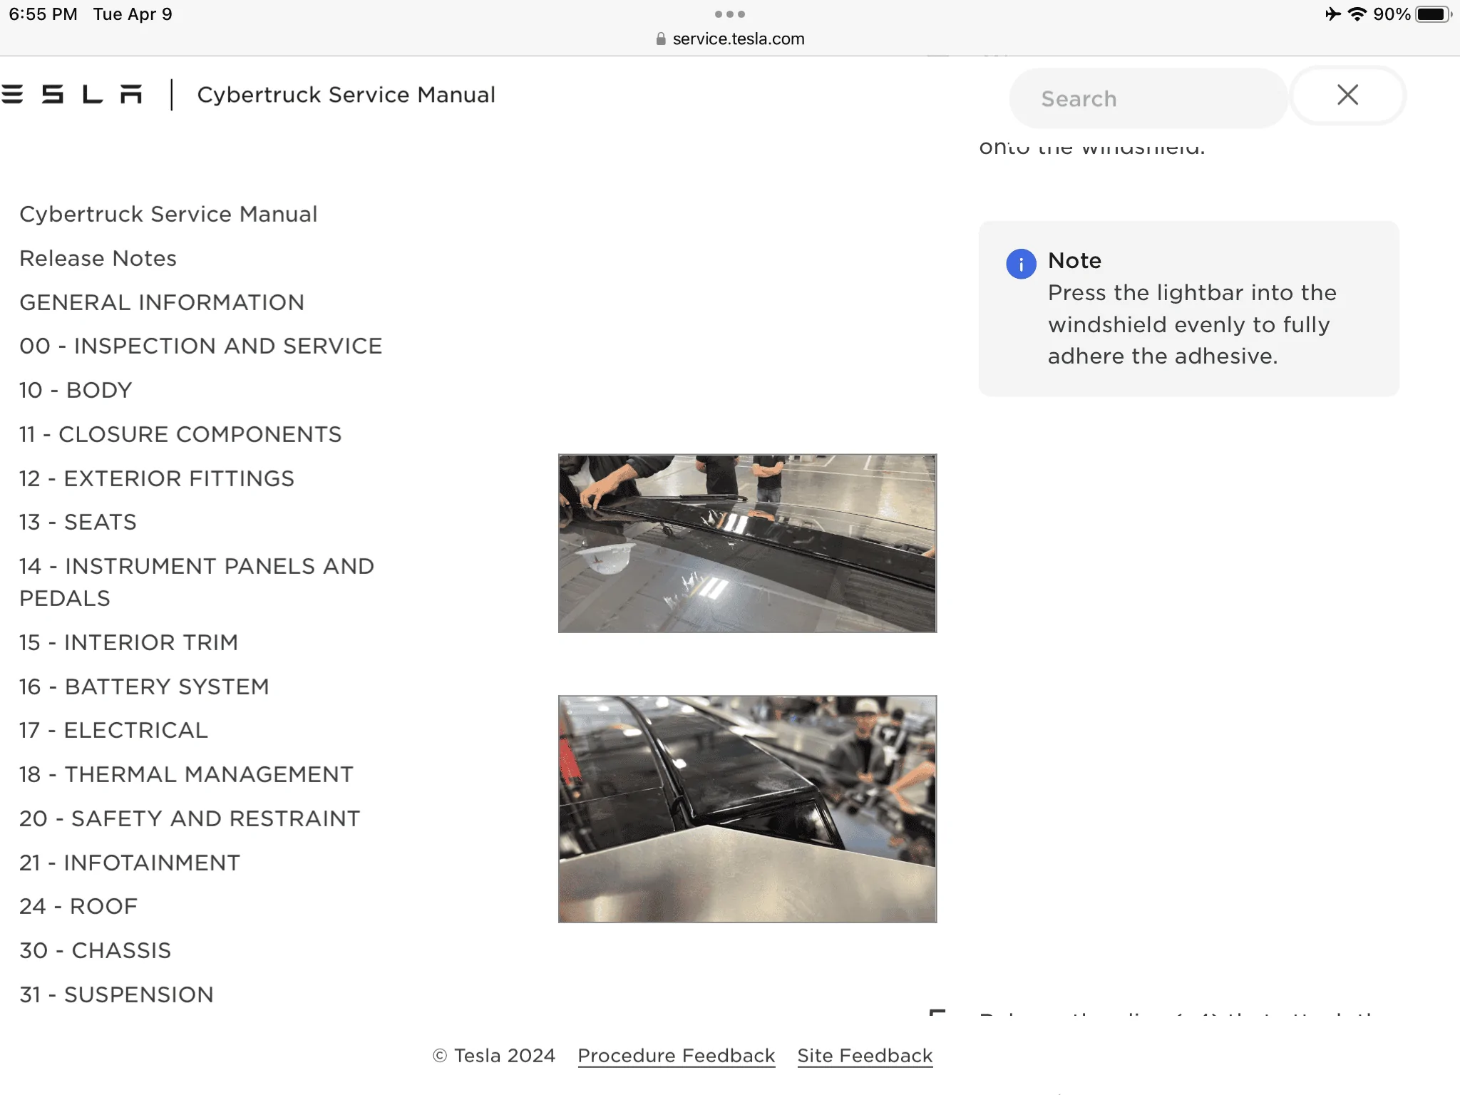Open 12 - EXTERIOR FITTINGS section
This screenshot has width=1460, height=1095.
[x=157, y=478]
